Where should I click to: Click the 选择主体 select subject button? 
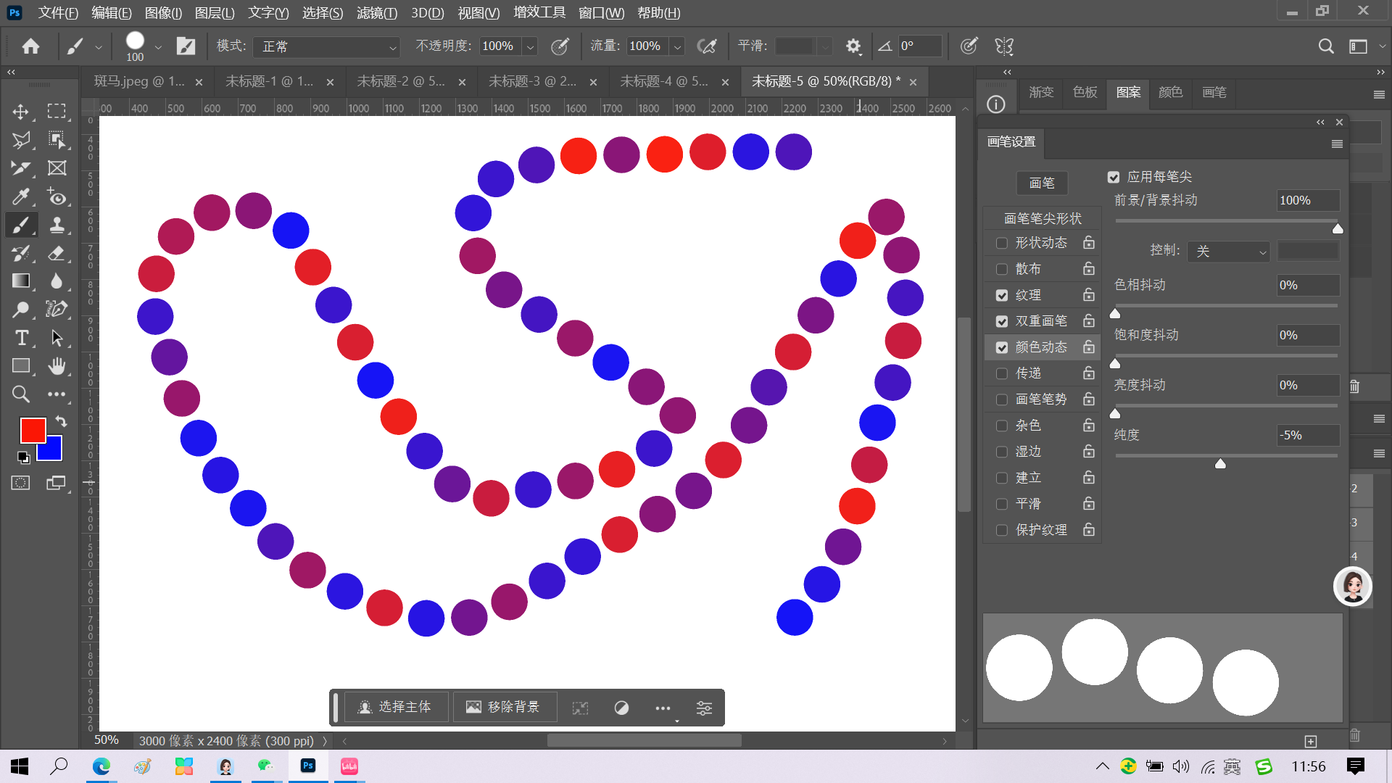pos(395,707)
